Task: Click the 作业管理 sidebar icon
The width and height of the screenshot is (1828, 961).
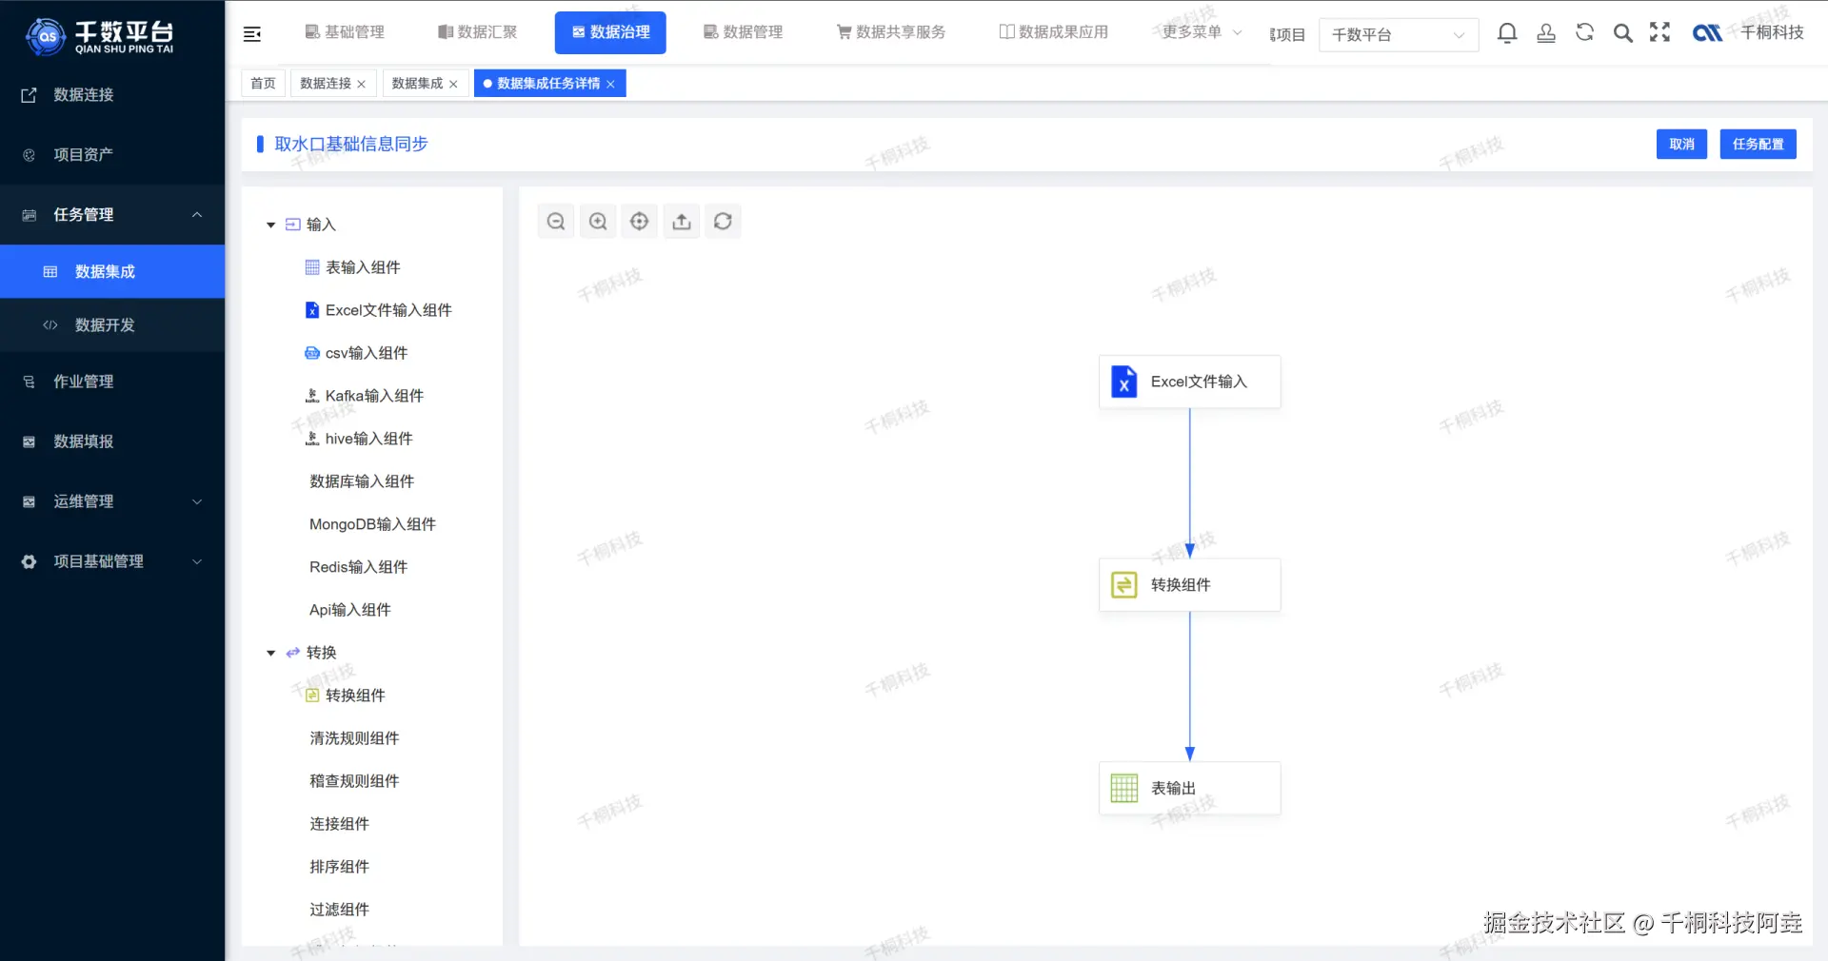Action: (29, 382)
